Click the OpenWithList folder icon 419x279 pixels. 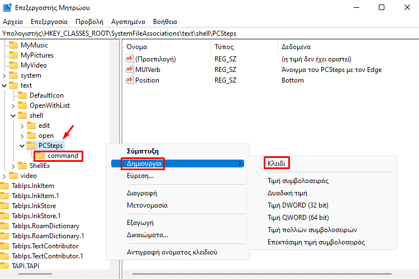[22, 105]
